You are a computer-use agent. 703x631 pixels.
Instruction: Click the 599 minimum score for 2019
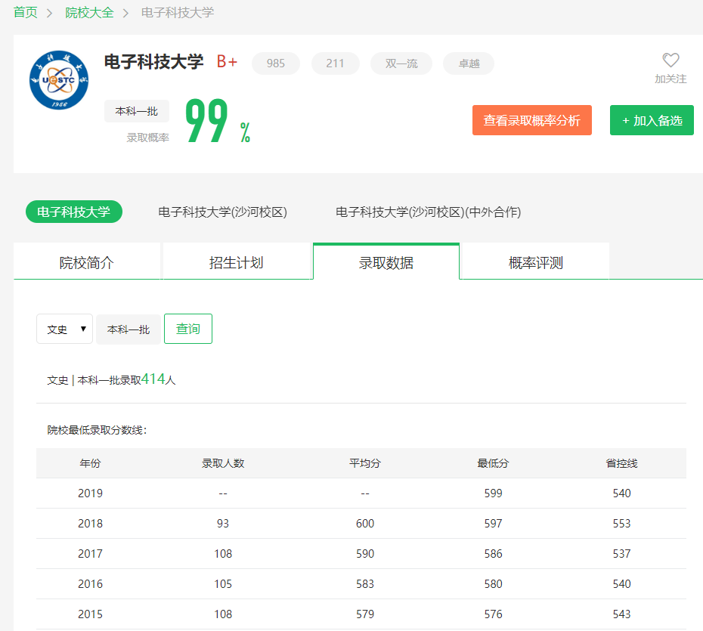(493, 493)
